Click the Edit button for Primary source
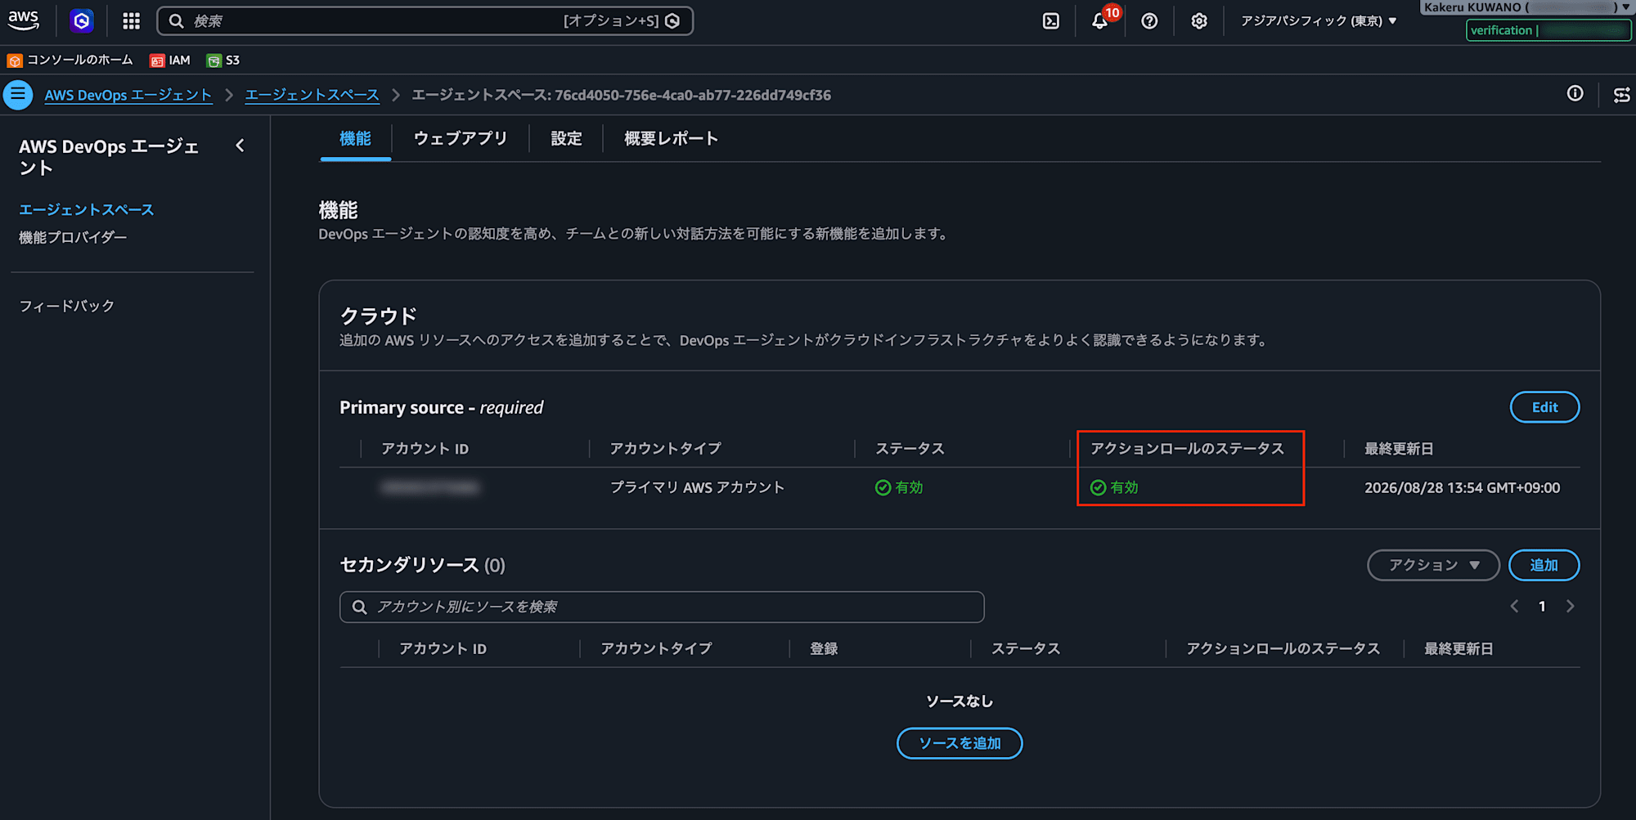 tap(1544, 407)
